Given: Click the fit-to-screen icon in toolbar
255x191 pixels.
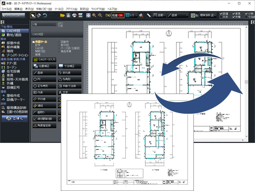Looking at the screenshot, I should coord(88,15).
